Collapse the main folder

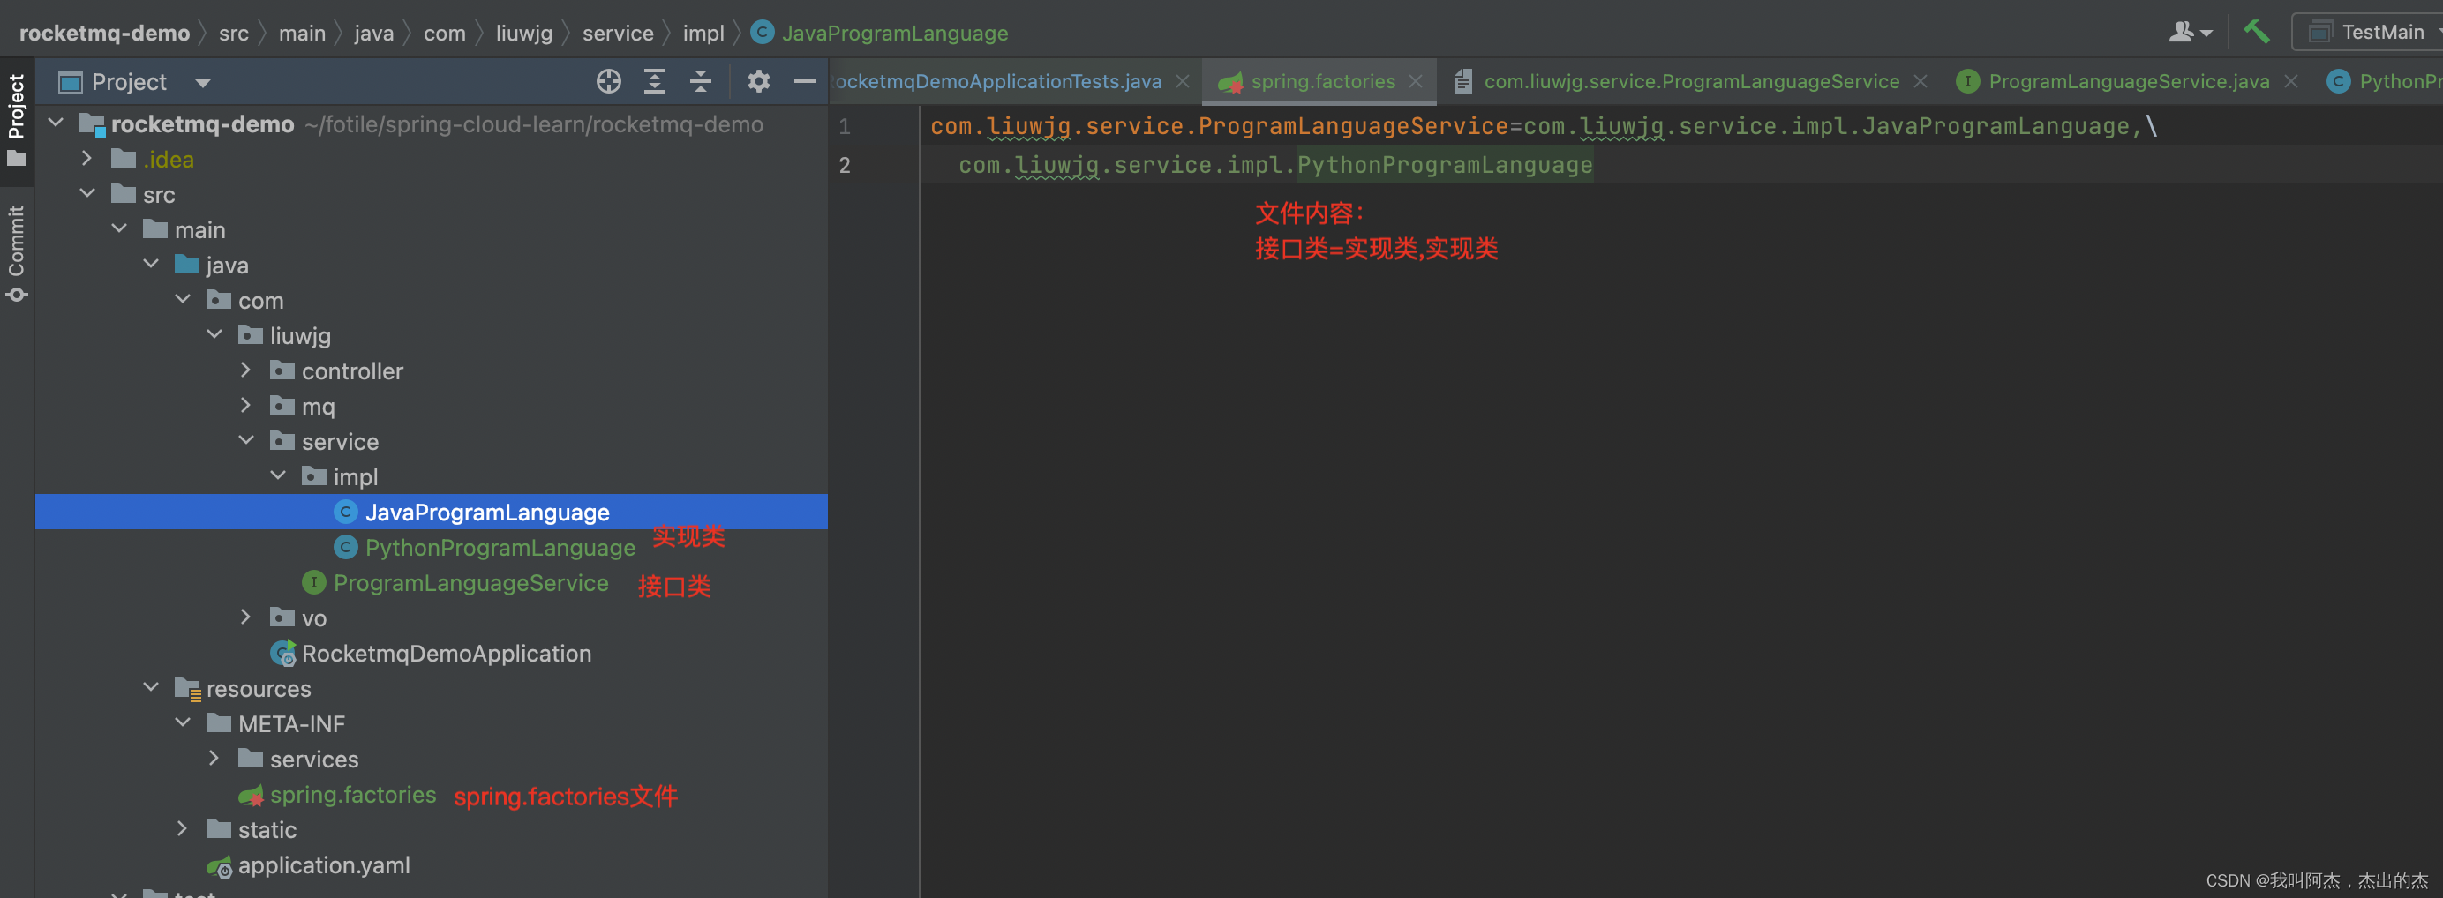[x=119, y=228]
